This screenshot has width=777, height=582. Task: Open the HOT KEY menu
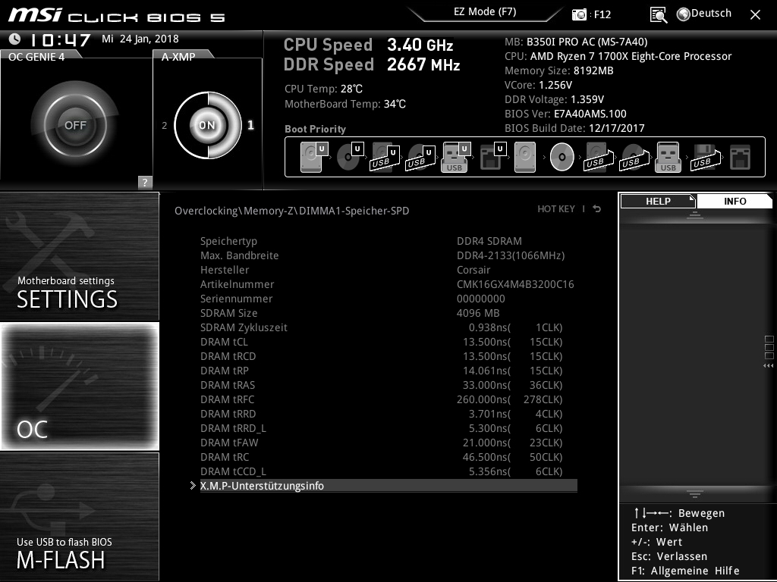[x=556, y=209]
